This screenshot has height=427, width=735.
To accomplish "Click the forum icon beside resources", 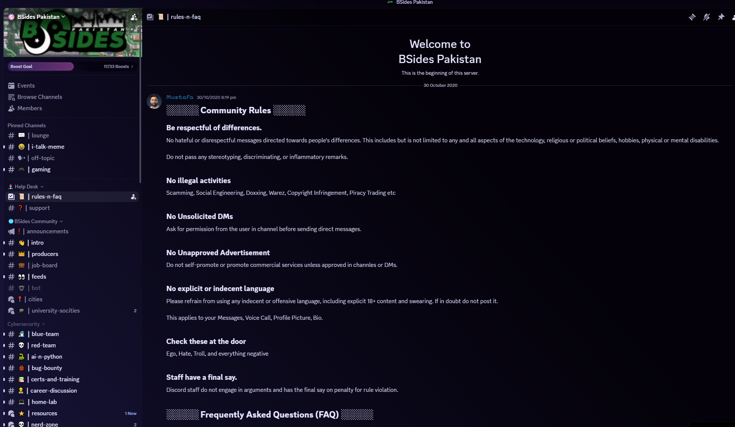I will point(11,413).
